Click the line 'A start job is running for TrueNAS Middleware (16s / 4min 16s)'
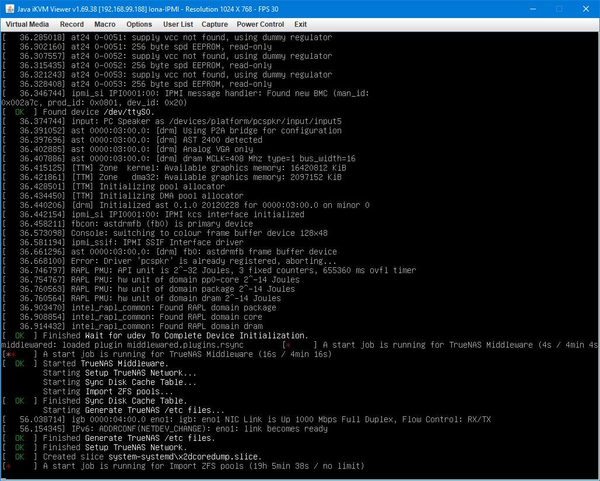This screenshot has width=600, height=481. click(x=188, y=355)
